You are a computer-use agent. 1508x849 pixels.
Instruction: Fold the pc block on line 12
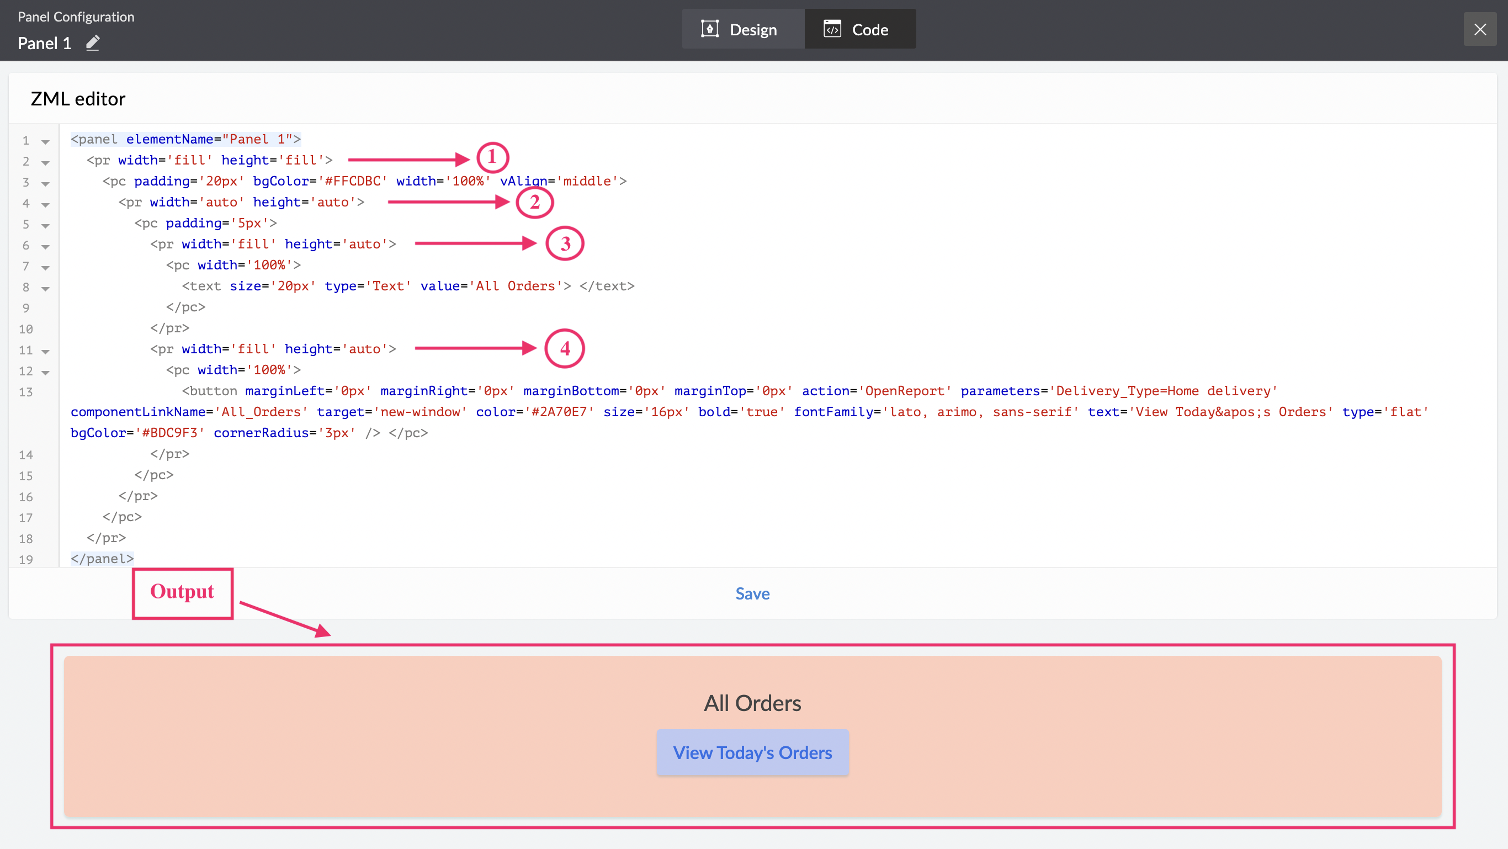click(x=45, y=372)
